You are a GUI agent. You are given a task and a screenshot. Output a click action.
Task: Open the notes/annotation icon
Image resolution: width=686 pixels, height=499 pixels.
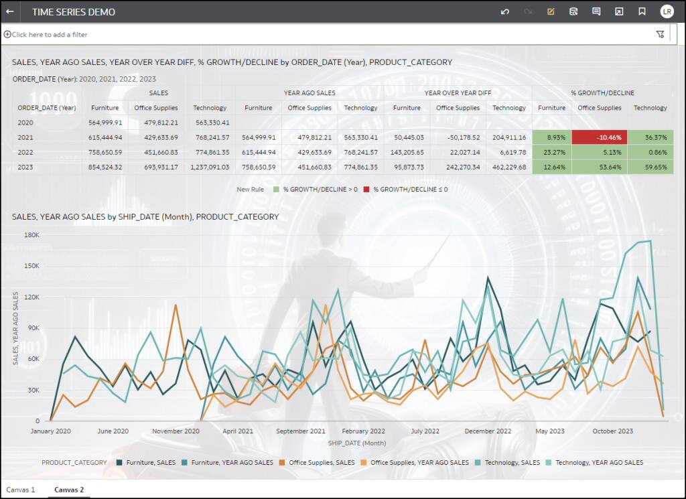pyautogui.click(x=596, y=11)
